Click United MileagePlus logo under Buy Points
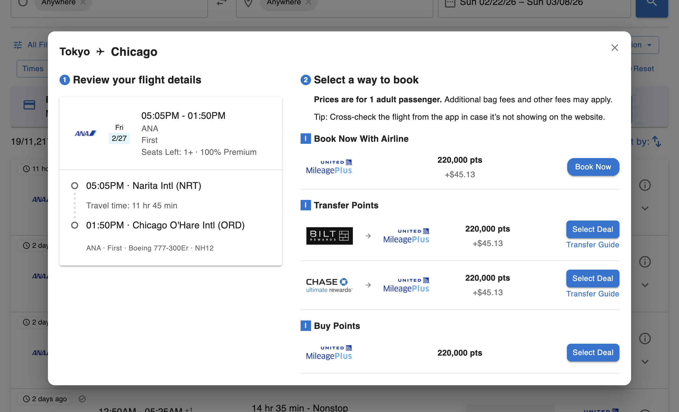The image size is (679, 412). pyautogui.click(x=329, y=353)
